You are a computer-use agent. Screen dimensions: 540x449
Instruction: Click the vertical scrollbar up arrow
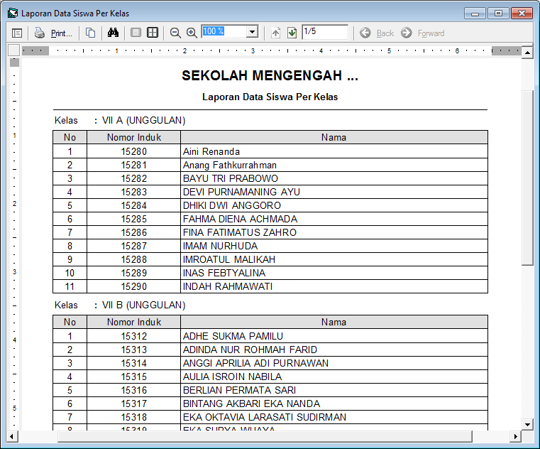(x=527, y=53)
